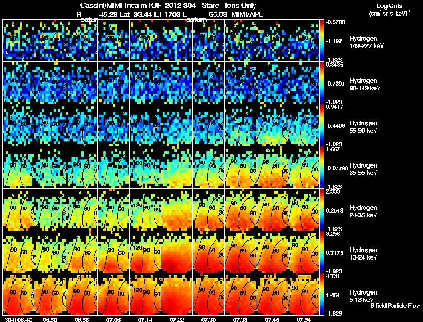
Task: Select the '0.4406' color scale value
Action: tap(336, 126)
